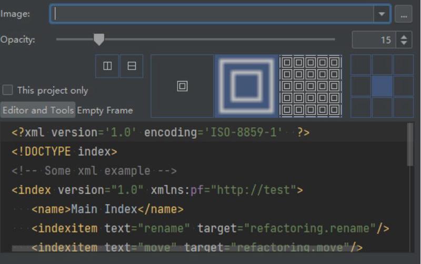The image size is (421, 264).
Task: Select the plain centered image placement
Action: tap(182, 86)
